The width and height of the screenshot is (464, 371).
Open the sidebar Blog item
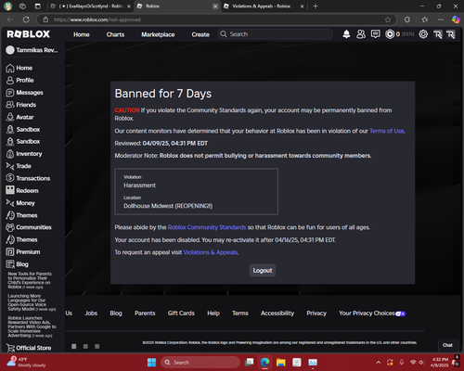(17, 264)
